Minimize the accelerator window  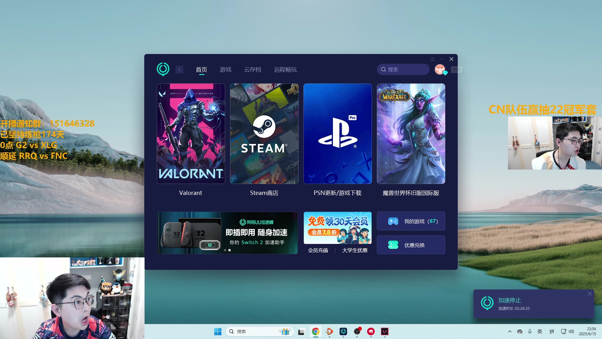pyautogui.click(x=442, y=59)
